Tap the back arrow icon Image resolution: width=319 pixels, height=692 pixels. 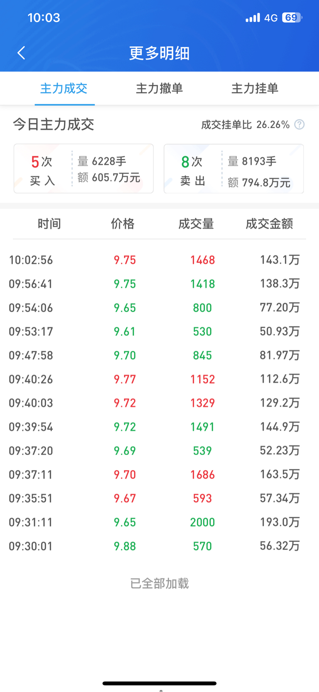tap(21, 53)
